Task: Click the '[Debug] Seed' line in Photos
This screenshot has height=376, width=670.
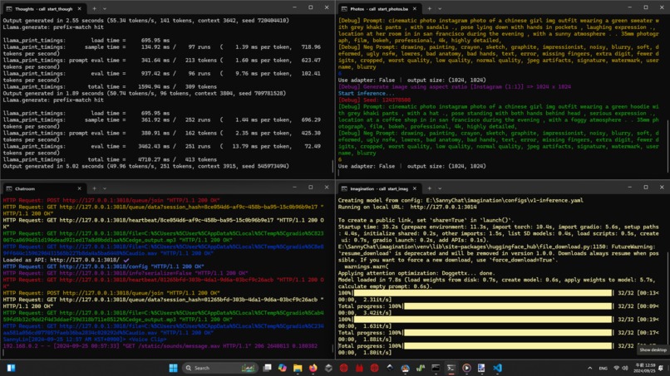Action: 374,100
